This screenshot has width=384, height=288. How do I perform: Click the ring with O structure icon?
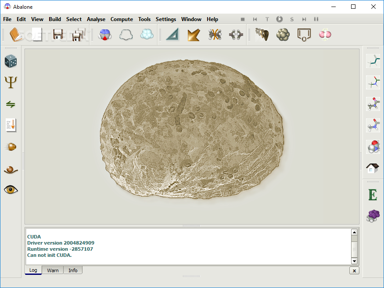click(x=304, y=35)
